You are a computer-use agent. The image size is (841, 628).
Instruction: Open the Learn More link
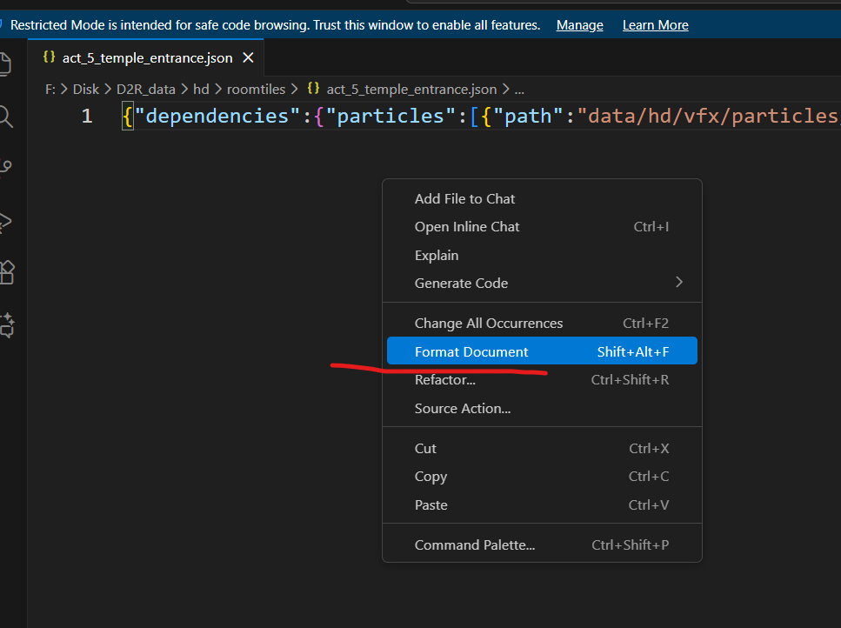pyautogui.click(x=655, y=25)
